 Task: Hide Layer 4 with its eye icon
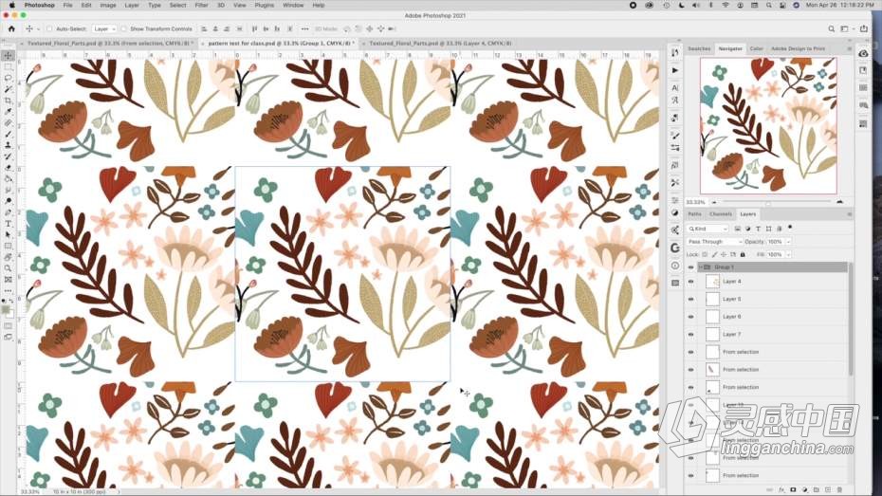[x=690, y=281]
